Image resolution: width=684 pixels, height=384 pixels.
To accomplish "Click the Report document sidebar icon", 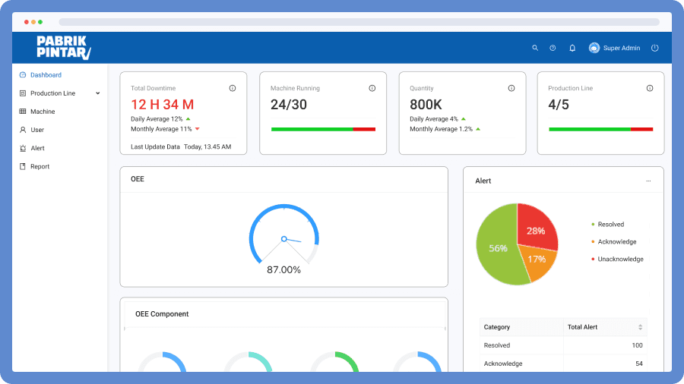I will point(23,166).
